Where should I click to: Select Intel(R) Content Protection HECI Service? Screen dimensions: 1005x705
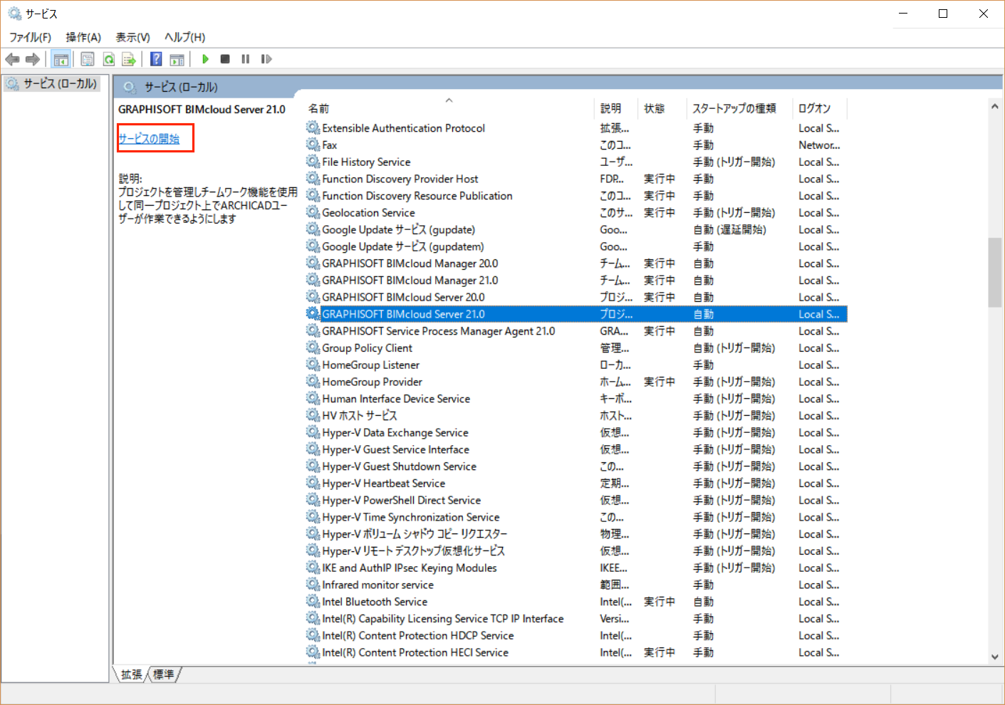click(576, 652)
